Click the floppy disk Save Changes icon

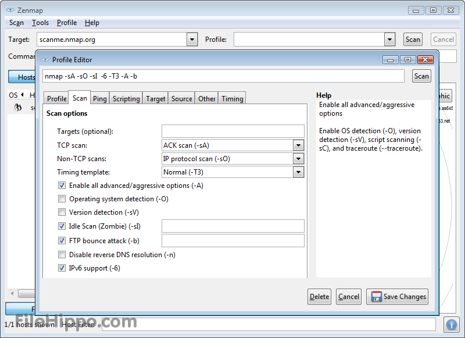coord(376,297)
